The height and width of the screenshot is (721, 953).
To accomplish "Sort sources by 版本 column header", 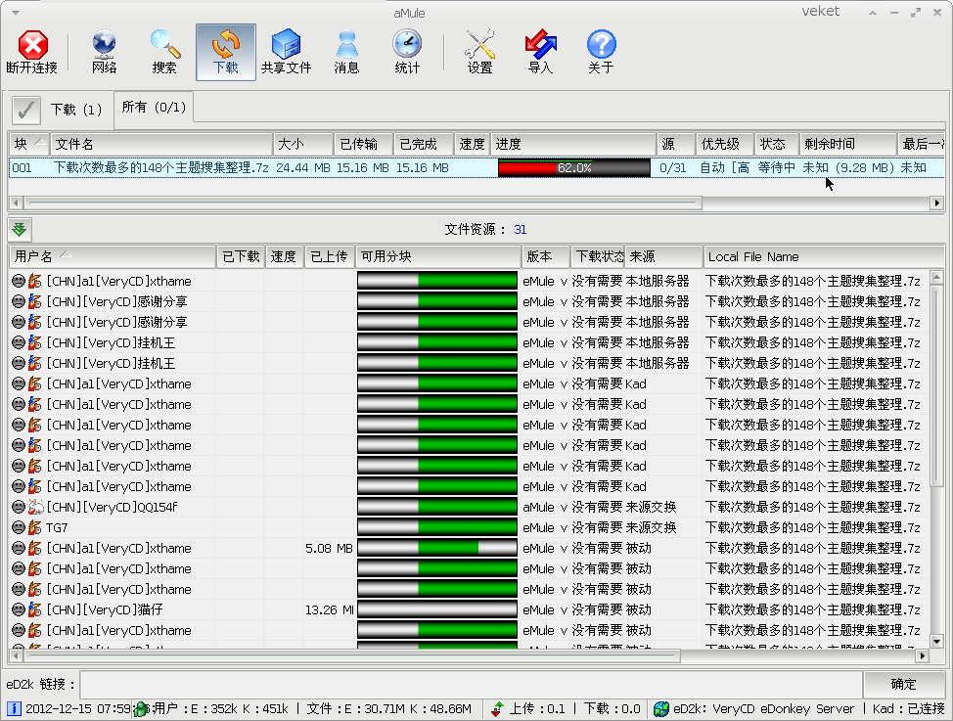I will [546, 256].
